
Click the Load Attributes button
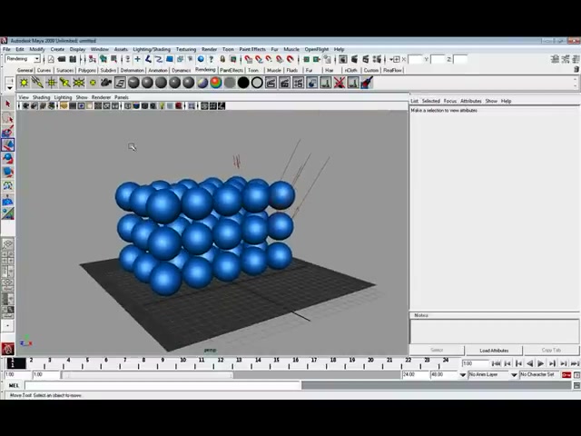(x=494, y=351)
